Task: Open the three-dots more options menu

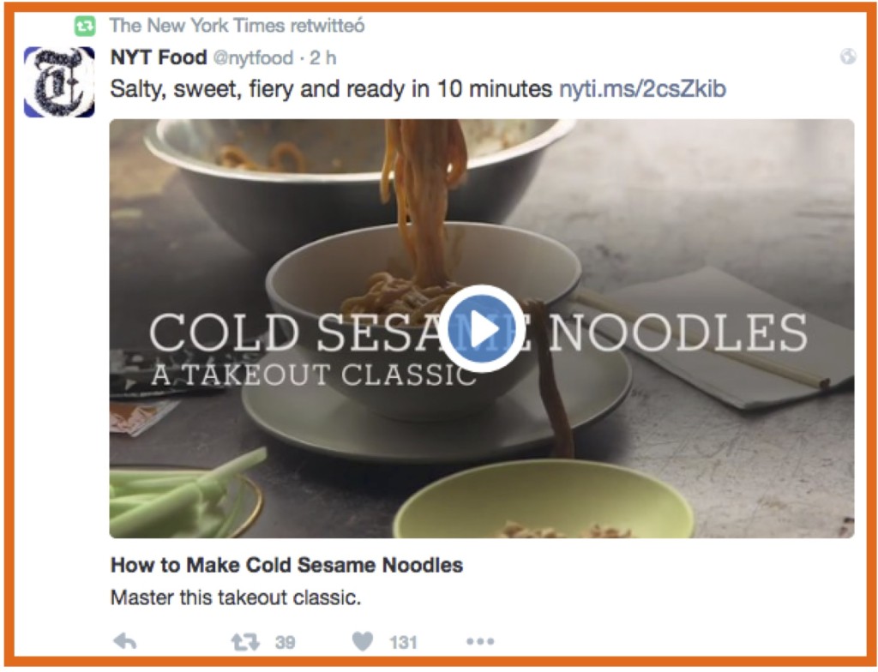Action: point(480,641)
